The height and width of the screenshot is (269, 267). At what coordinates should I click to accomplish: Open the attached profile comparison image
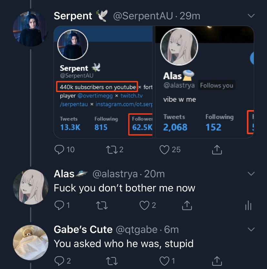[153, 82]
